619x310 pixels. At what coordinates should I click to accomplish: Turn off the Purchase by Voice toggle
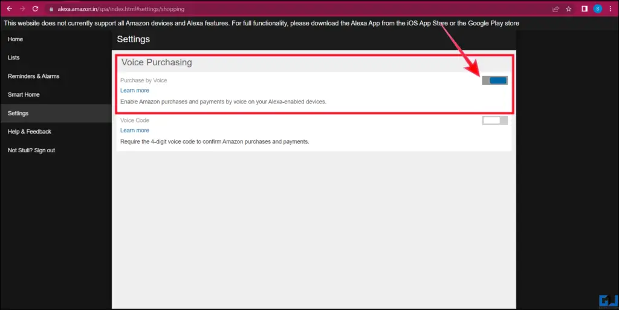coord(494,80)
